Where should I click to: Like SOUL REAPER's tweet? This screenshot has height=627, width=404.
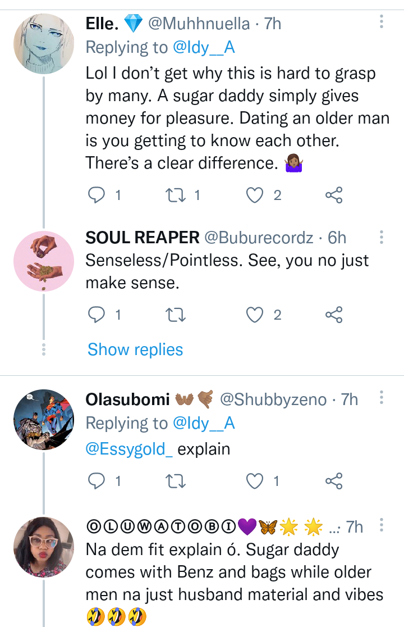pos(255,315)
